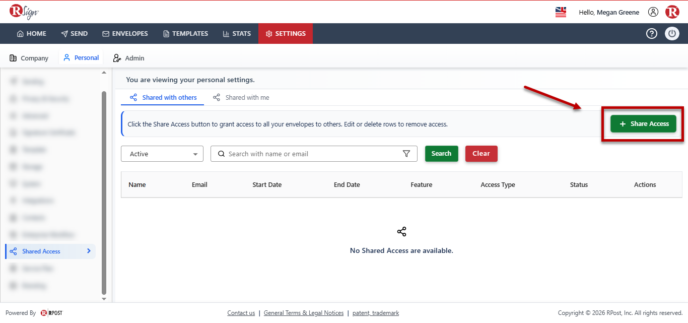Open the ENVELOPES navigation item
Image resolution: width=688 pixels, height=323 pixels.
click(125, 34)
